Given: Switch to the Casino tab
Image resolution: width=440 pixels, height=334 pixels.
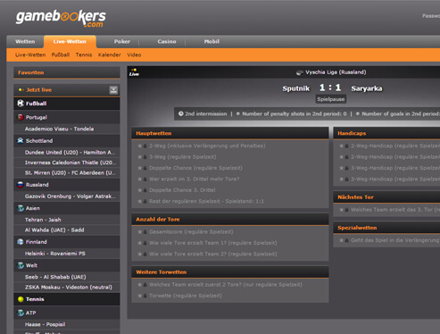Looking at the screenshot, I should pos(167,42).
